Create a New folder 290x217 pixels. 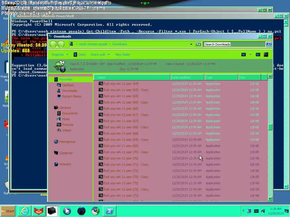pos(122,55)
